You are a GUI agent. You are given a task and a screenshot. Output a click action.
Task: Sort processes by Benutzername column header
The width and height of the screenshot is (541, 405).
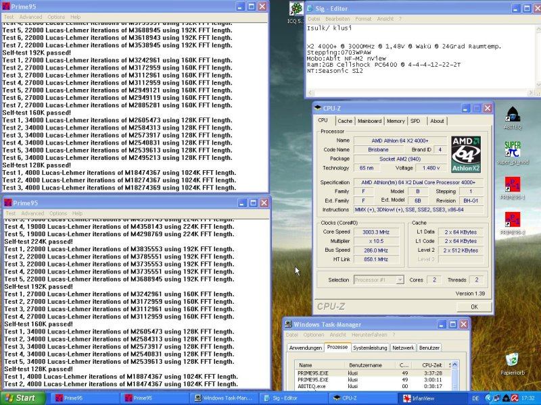(x=370, y=365)
